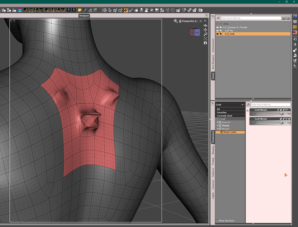Open the viewport draw style sphere icon
The height and width of the screenshot is (227, 298).
pyautogui.click(x=176, y=21)
